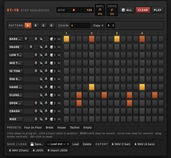171x158 pixels.
Task: Click the BASS track D decay knob
Action: [x=36, y=39]
